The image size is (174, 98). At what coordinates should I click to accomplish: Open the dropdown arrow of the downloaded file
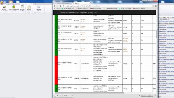coord(72,96)
